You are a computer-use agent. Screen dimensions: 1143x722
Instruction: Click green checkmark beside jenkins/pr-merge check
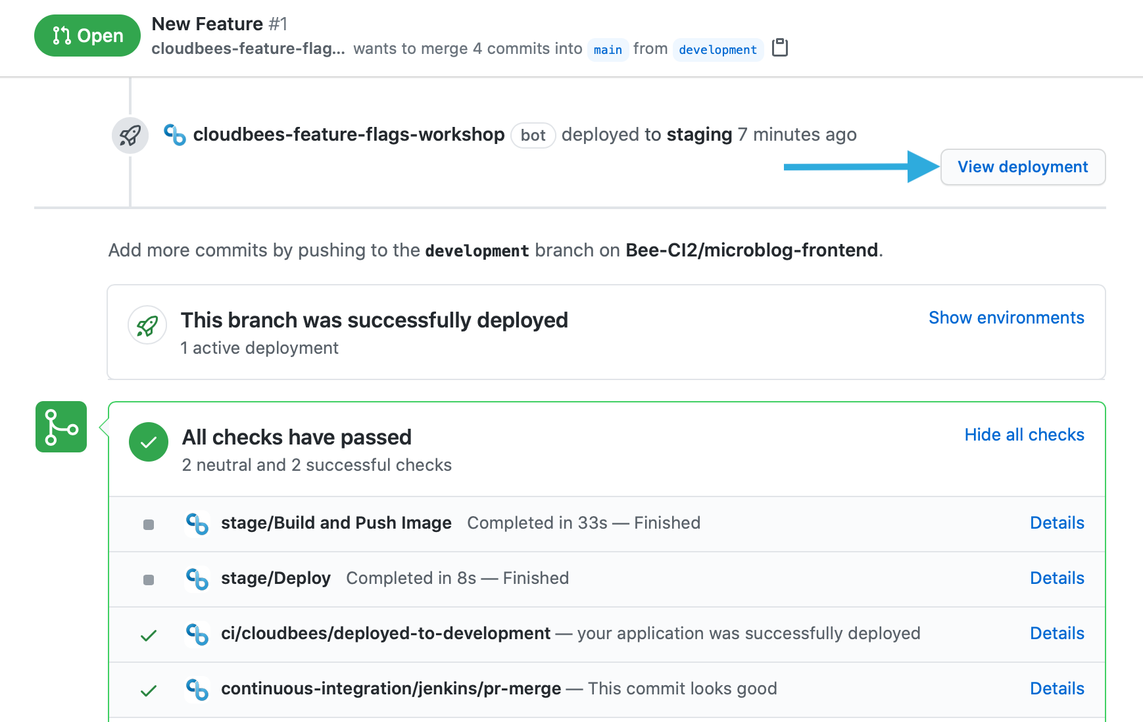(149, 690)
